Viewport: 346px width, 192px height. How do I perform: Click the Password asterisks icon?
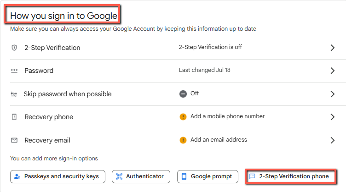14,71
